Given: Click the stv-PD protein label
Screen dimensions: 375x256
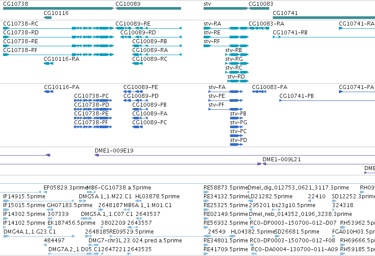Looking at the screenshot, I should [x=238, y=140].
